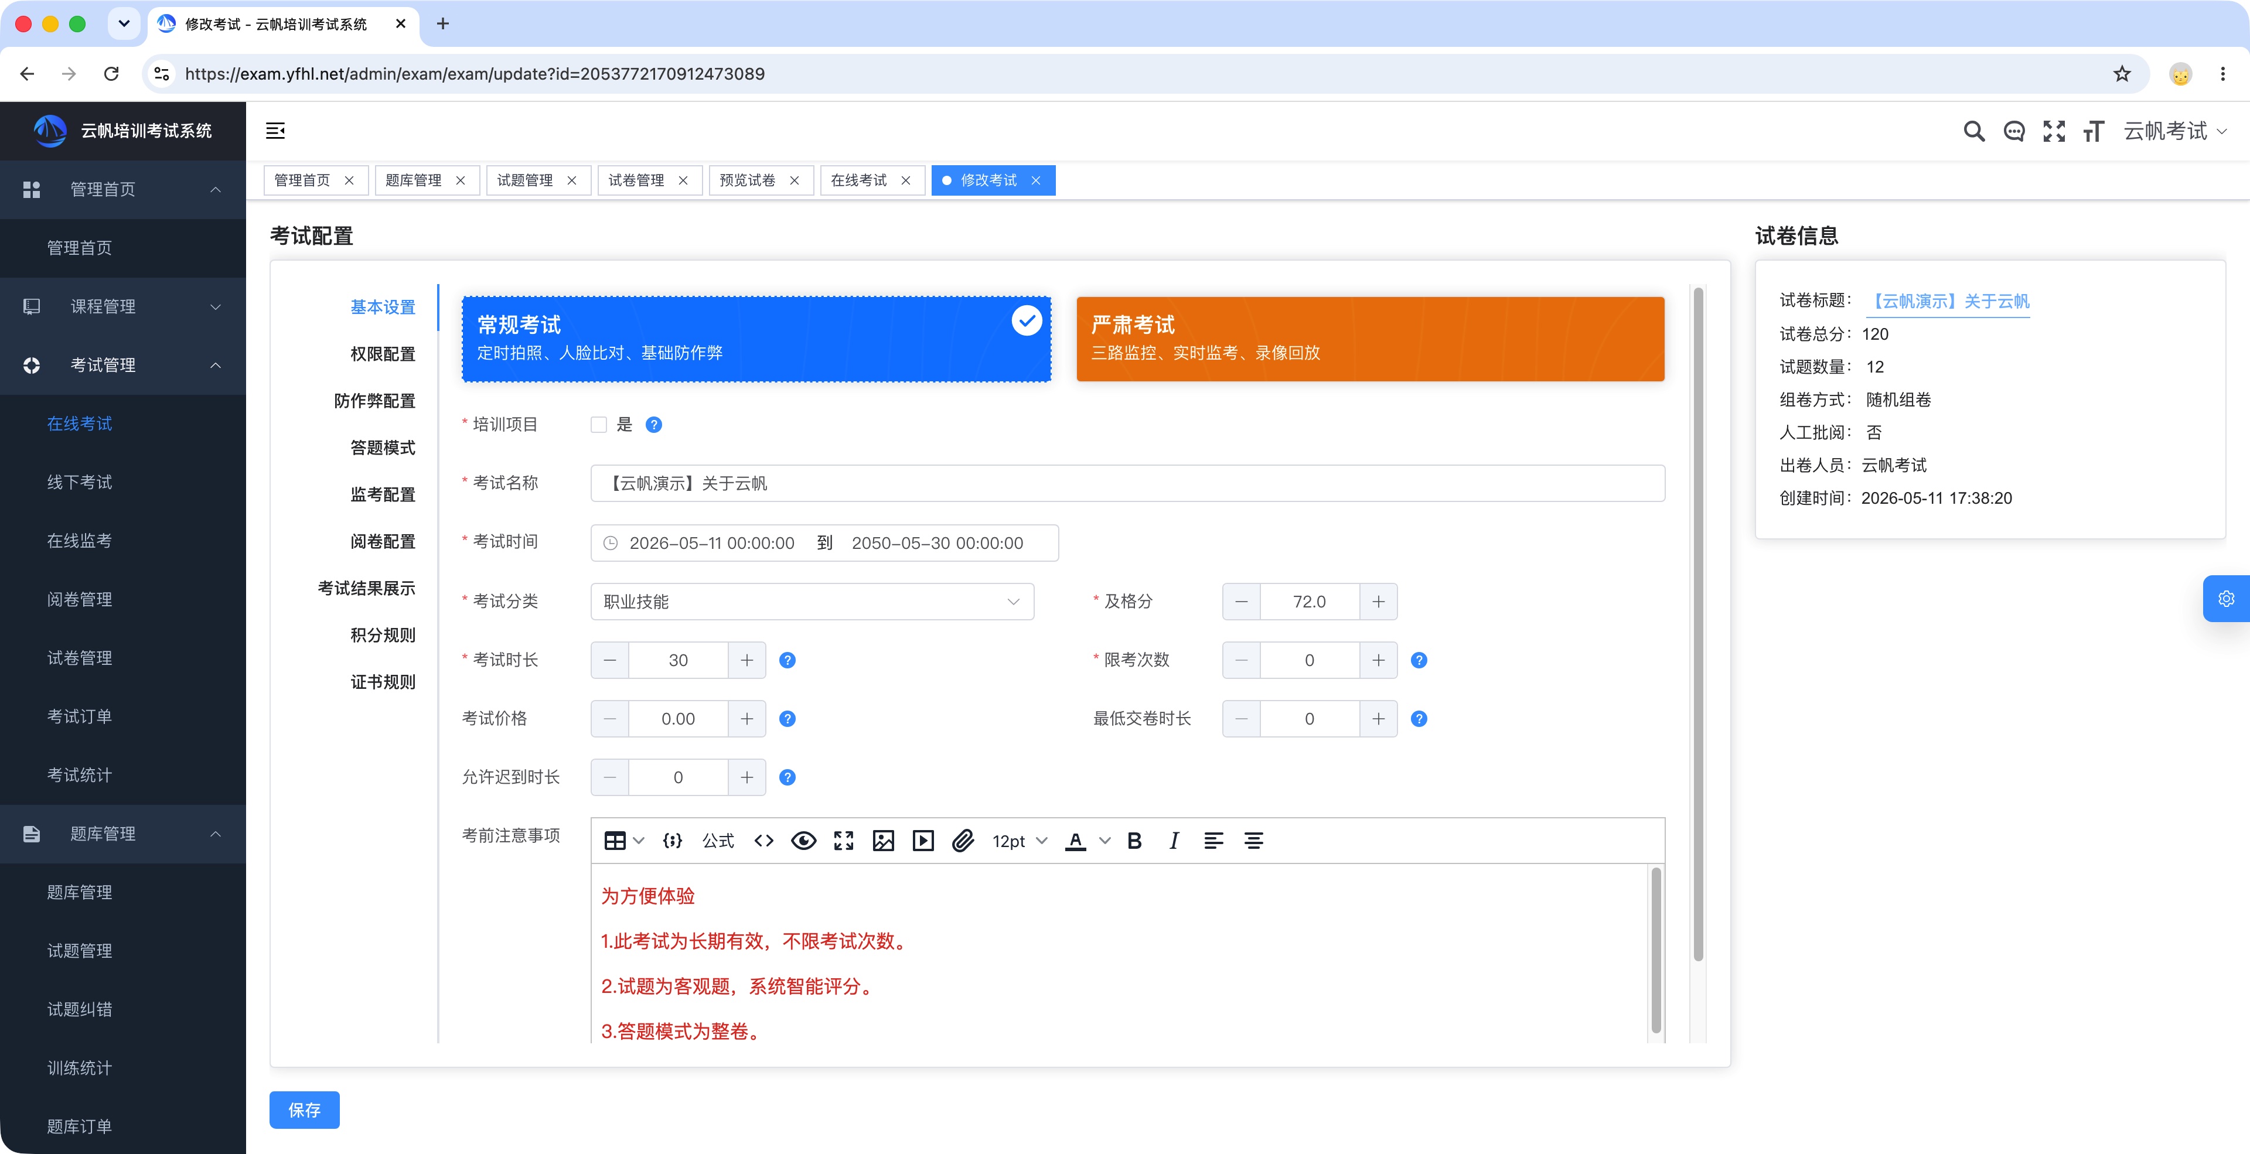The image size is (2250, 1154).
Task: Open the floating settings gear button
Action: click(2227, 599)
